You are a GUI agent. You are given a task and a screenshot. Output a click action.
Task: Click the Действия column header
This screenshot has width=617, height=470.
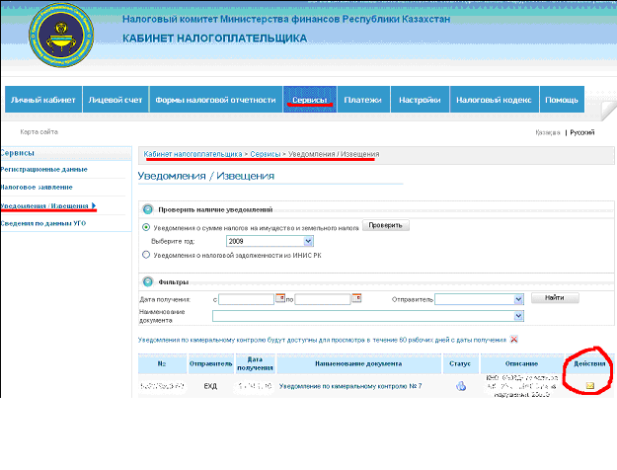(x=589, y=363)
